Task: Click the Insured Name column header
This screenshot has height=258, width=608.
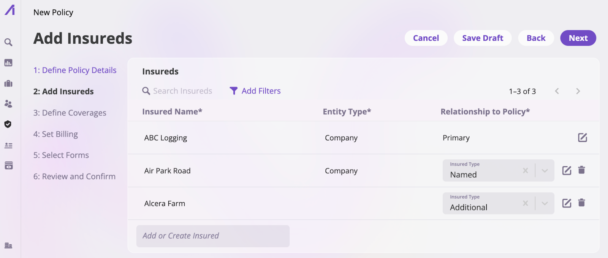Action: coord(172,112)
